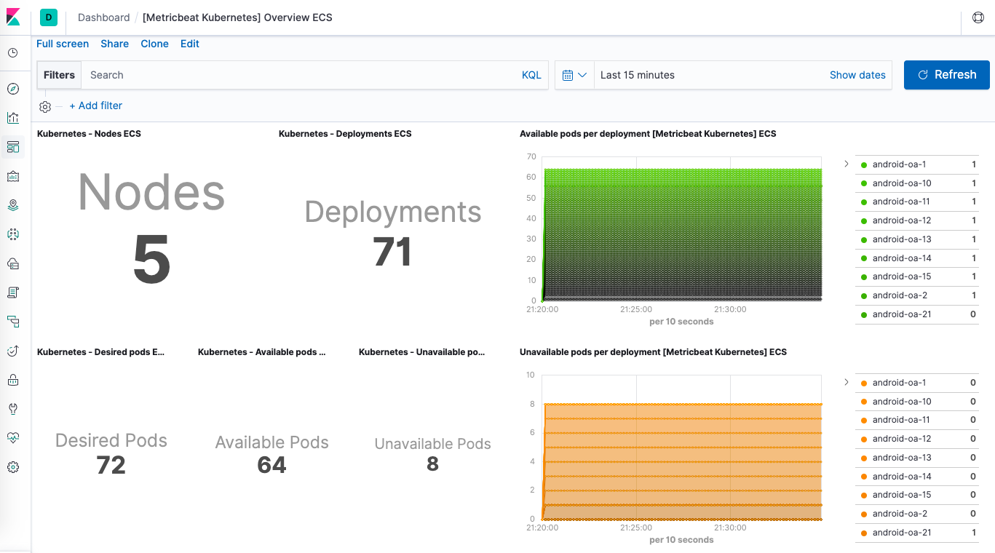Click the Nodes count 5
The width and height of the screenshot is (995, 553).
coord(151,260)
